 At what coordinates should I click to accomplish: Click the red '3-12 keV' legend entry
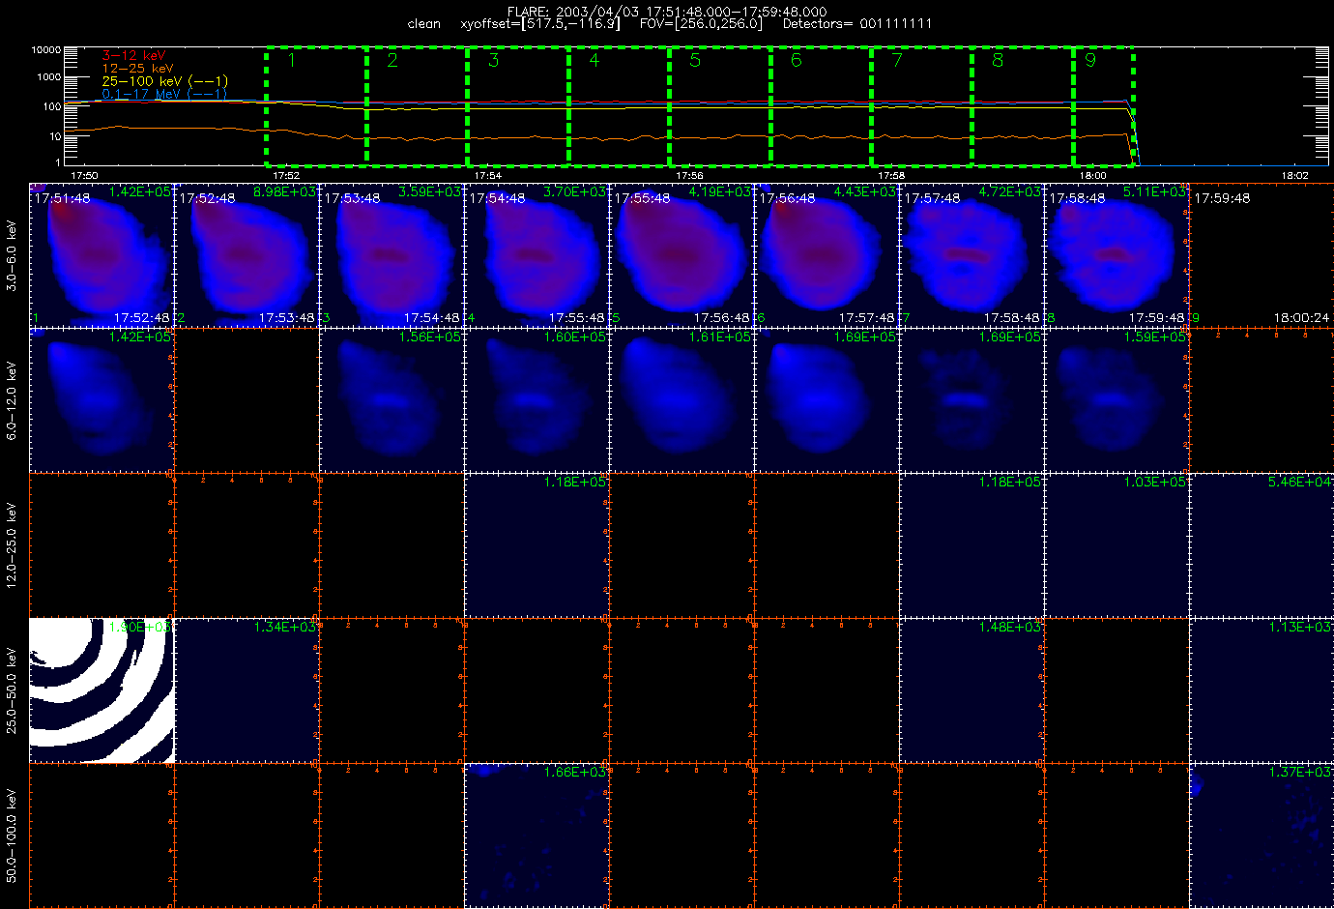pos(133,56)
